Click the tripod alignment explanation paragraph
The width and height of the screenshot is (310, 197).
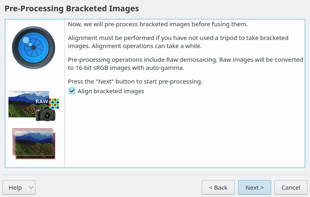pyautogui.click(x=178, y=42)
